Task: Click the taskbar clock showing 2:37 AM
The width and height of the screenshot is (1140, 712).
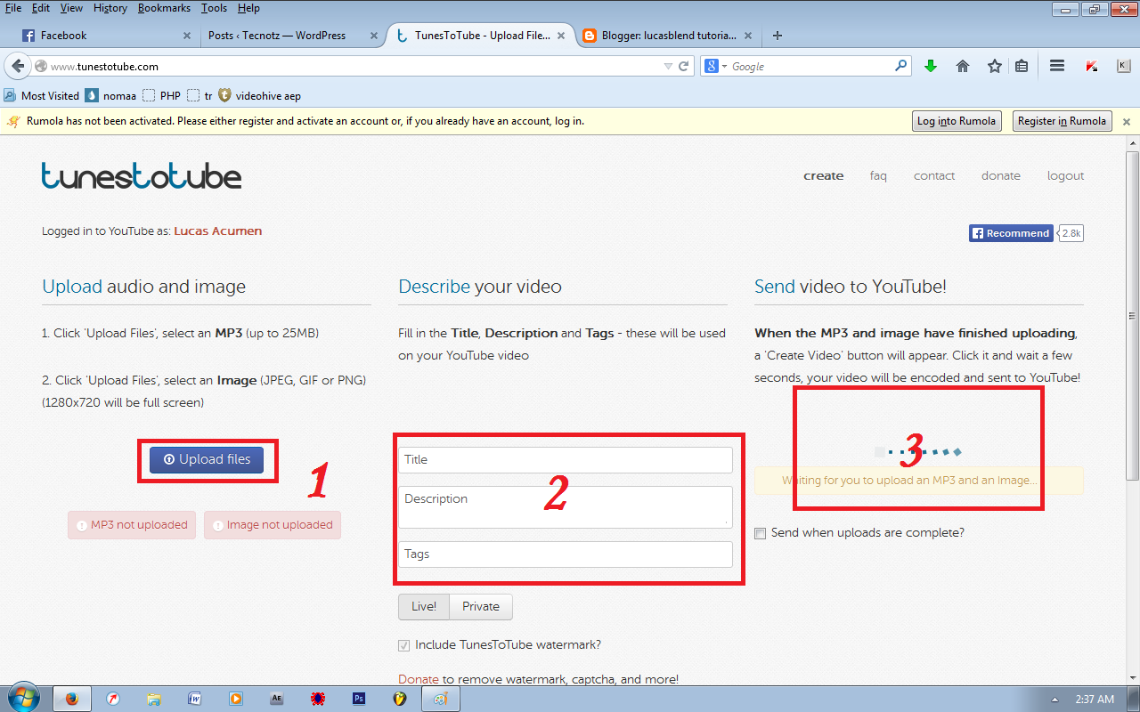Action: coord(1094,700)
